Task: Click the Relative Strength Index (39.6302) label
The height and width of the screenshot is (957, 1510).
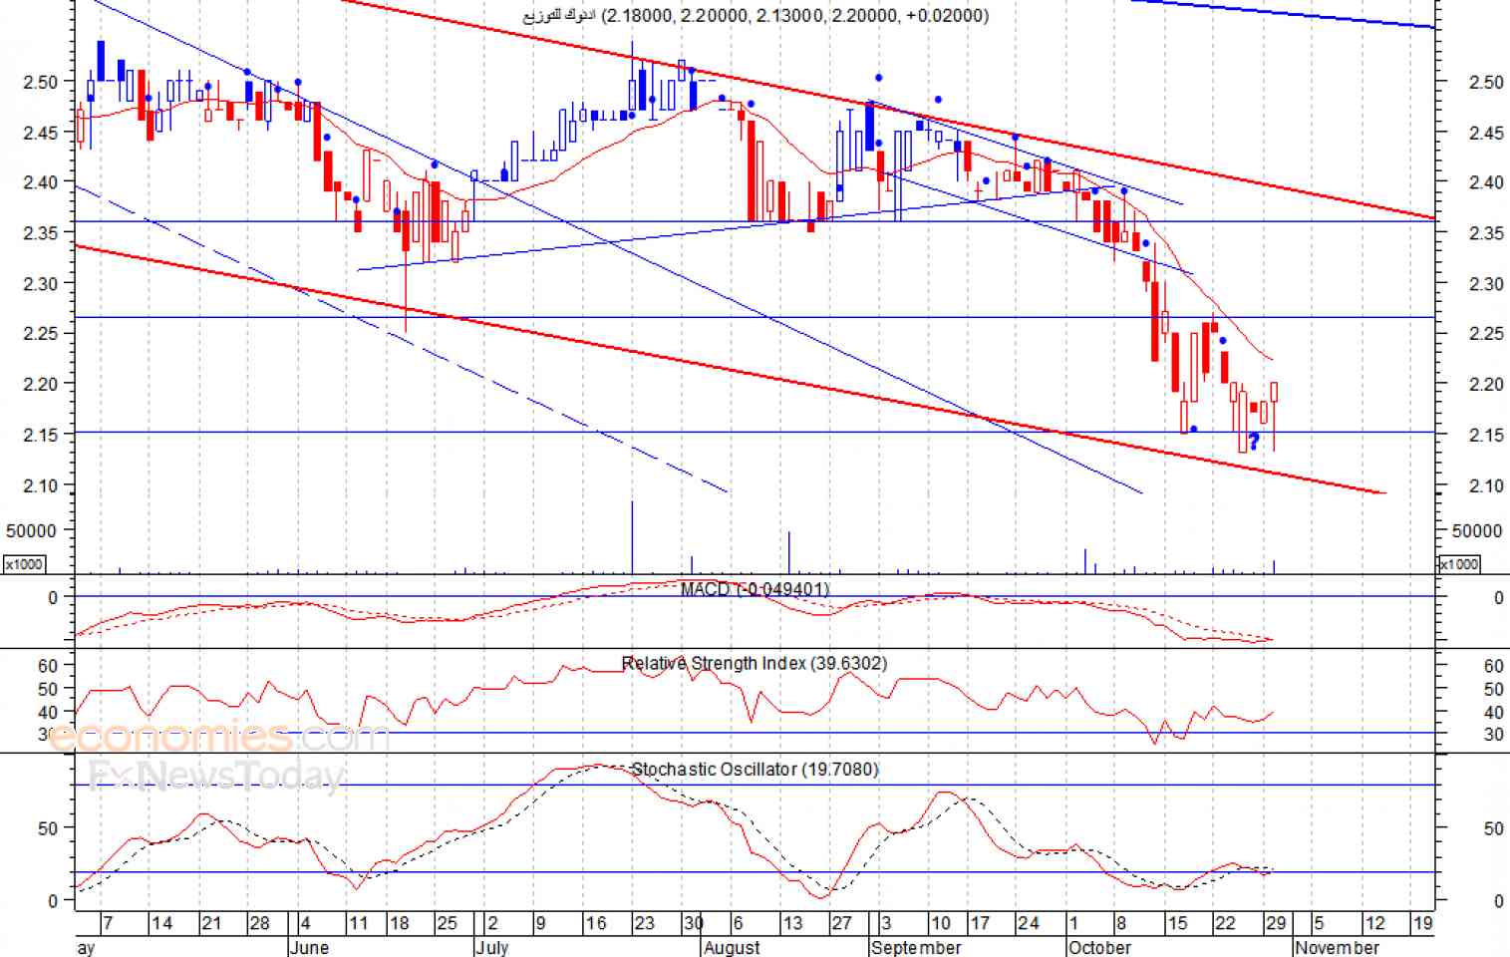Action: click(x=754, y=663)
